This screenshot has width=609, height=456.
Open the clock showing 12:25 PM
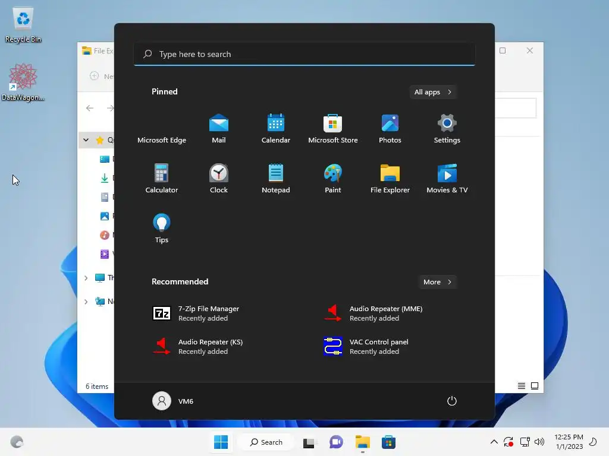[x=569, y=442]
